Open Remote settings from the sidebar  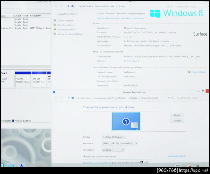[65, 25]
